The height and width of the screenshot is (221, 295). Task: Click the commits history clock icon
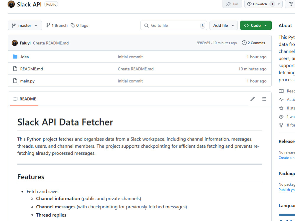coord(244,43)
